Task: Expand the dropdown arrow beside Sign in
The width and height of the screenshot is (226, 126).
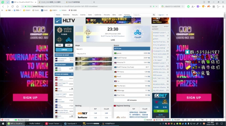Action: tap(167, 15)
